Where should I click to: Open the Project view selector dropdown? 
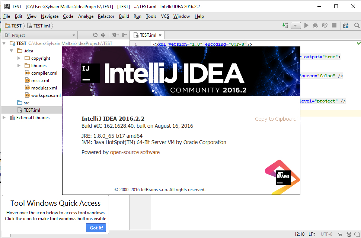pyautogui.click(x=74, y=35)
